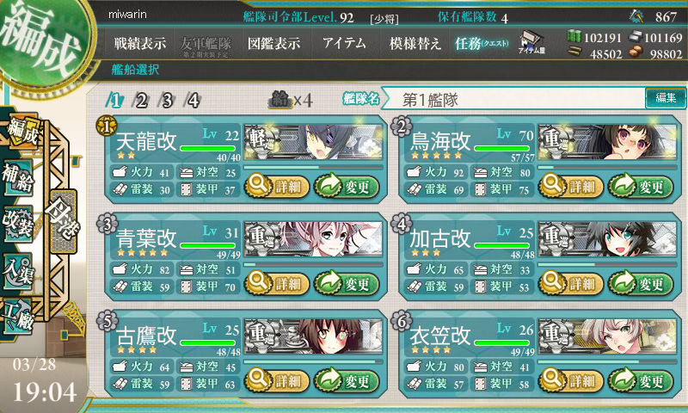The height and width of the screenshot is (413, 688).
Task: Switch to fleet tab 2
Action: [x=141, y=101]
